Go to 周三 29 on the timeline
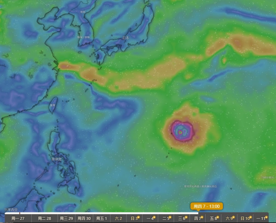The height and width of the screenshot is (223, 276). 66,218
